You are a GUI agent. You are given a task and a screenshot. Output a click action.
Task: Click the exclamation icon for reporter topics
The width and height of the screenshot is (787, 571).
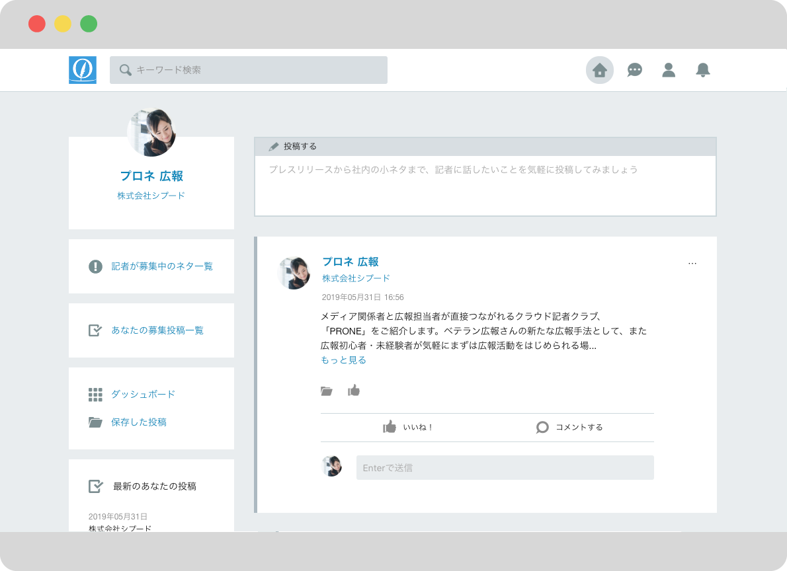point(96,266)
